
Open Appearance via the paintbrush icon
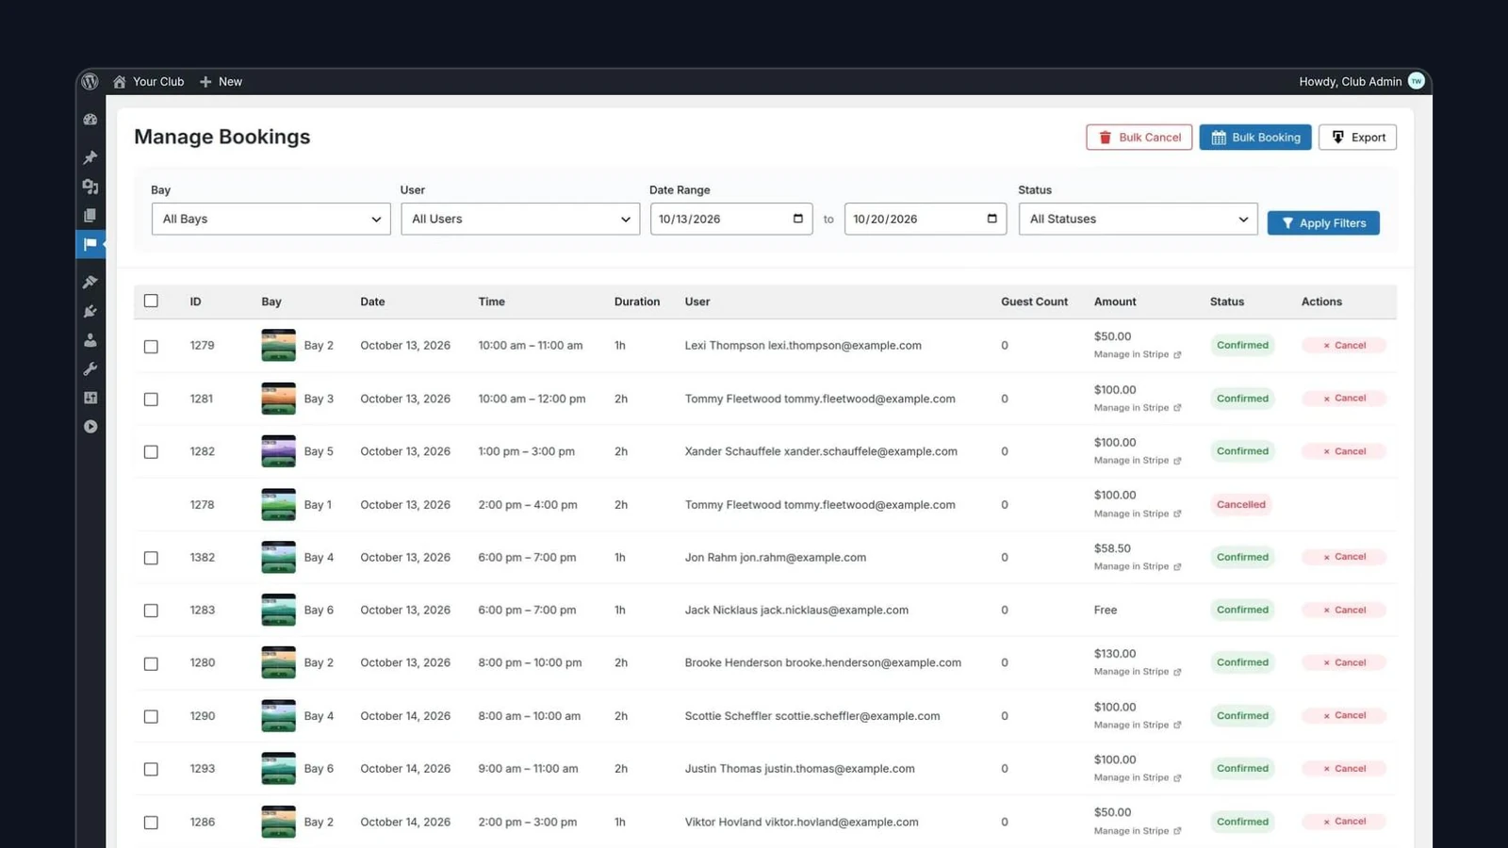[x=90, y=282]
